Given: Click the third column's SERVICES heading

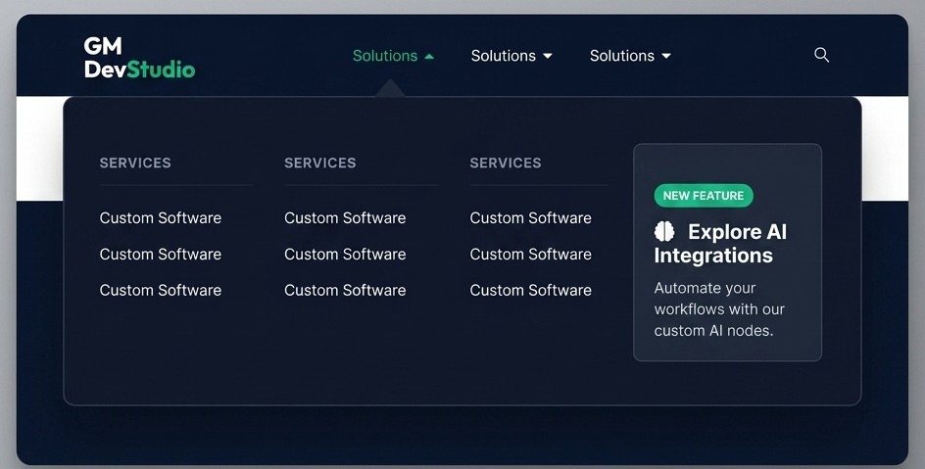Looking at the screenshot, I should click(506, 163).
